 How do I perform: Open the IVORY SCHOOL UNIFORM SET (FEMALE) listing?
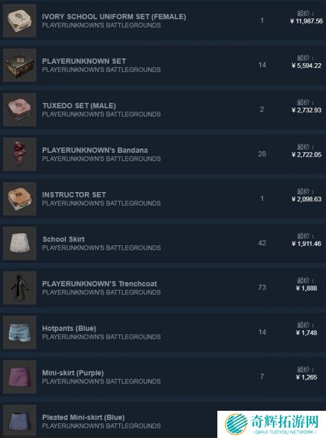[x=114, y=17]
